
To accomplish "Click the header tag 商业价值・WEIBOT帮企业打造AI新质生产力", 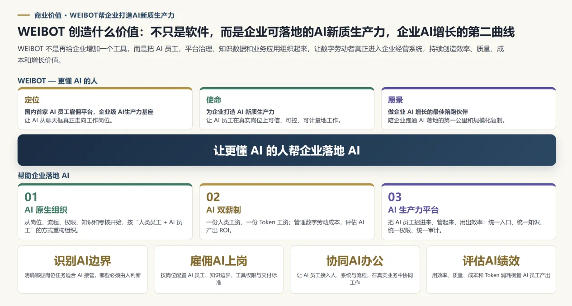I will pos(104,15).
